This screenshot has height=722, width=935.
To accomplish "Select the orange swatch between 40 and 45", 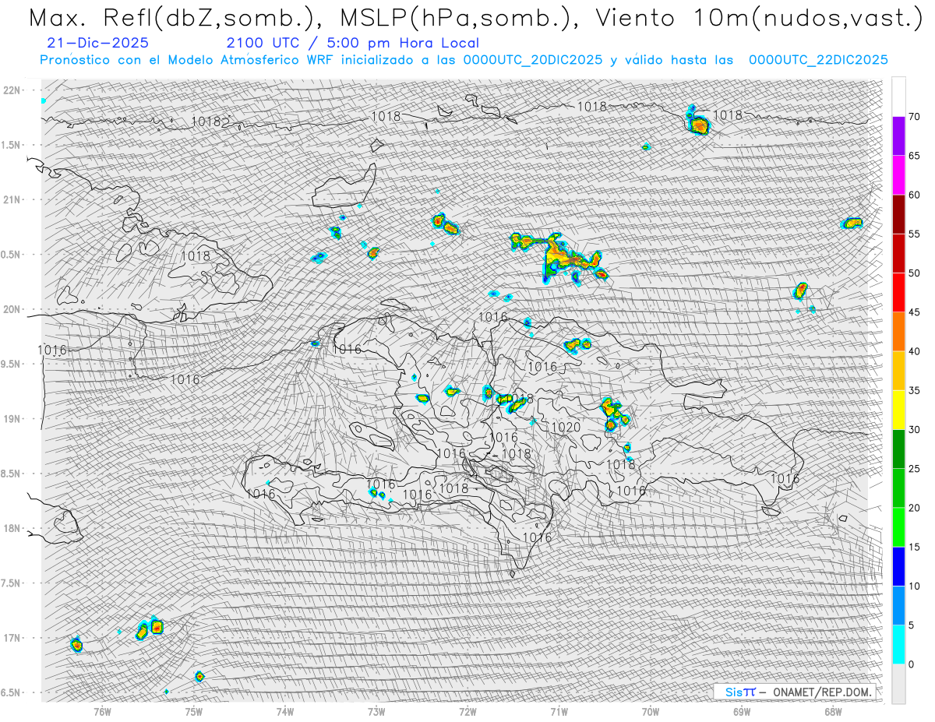I will click(x=898, y=332).
